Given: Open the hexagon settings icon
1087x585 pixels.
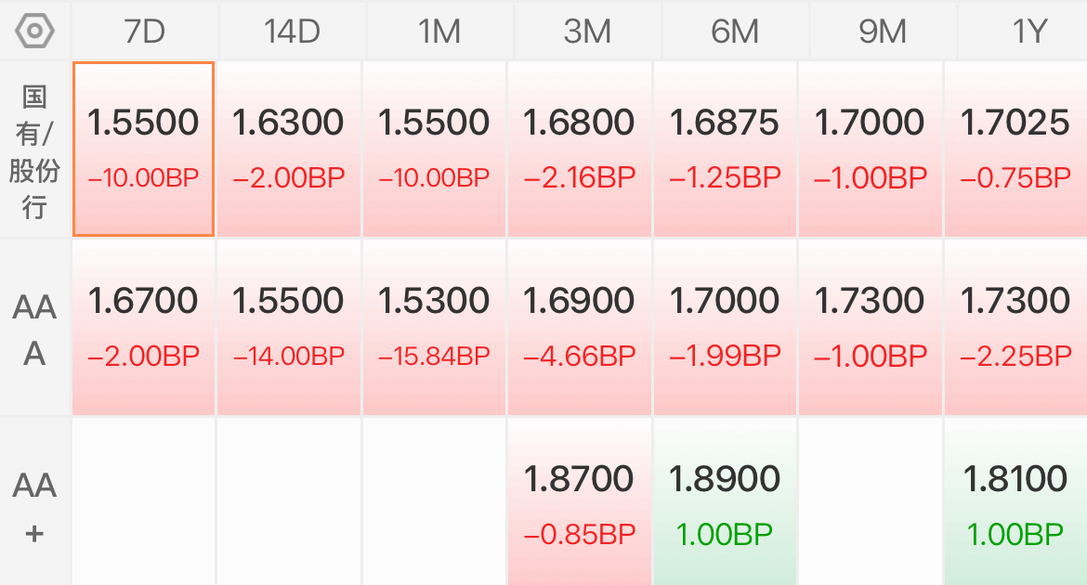Looking at the screenshot, I should [x=34, y=31].
